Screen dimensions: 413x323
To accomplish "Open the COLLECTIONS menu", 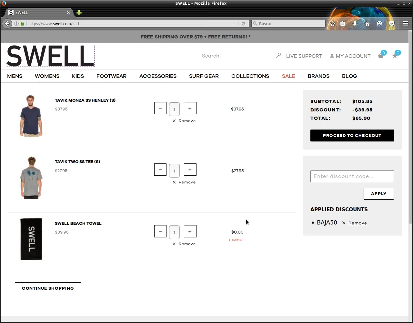I will tap(250, 76).
